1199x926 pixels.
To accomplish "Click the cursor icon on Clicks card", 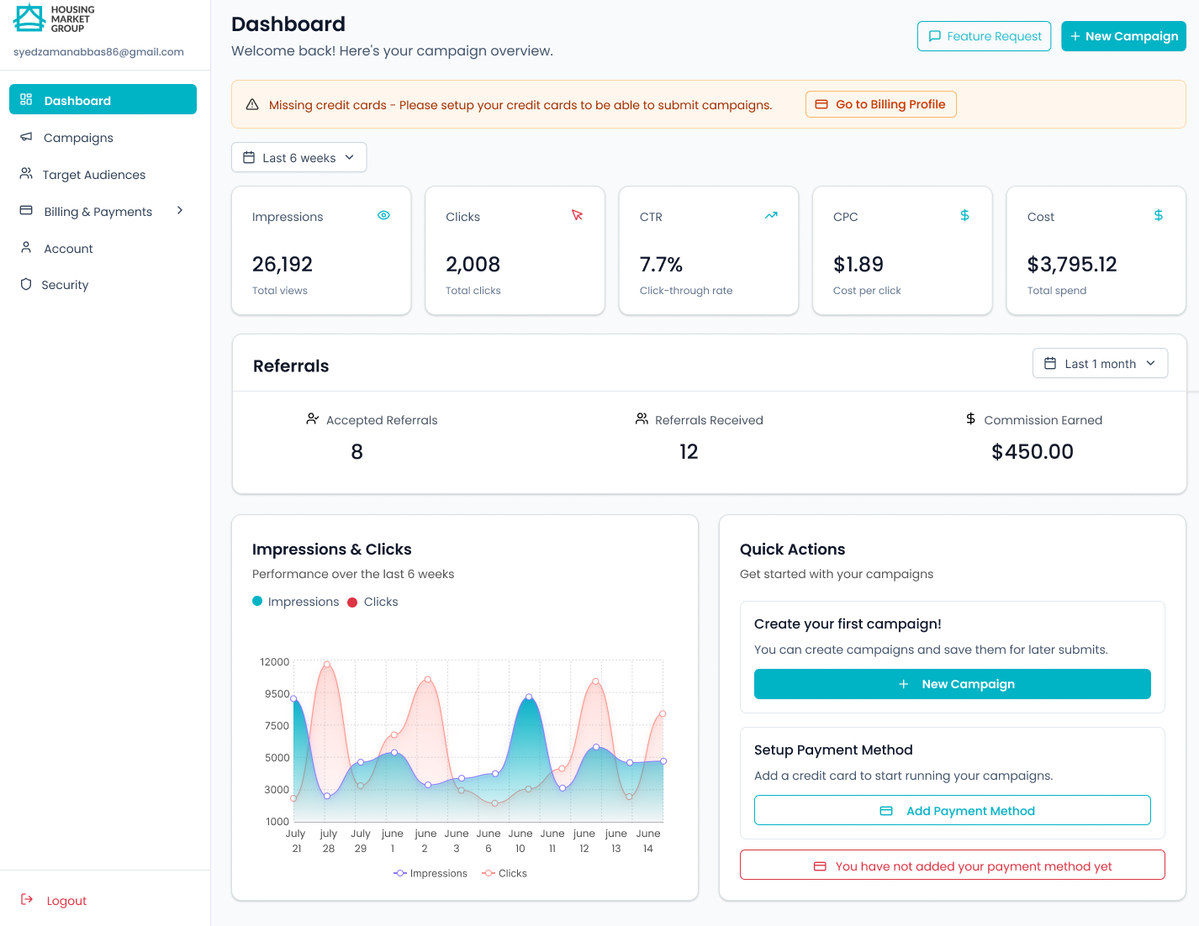I will pyautogui.click(x=577, y=216).
